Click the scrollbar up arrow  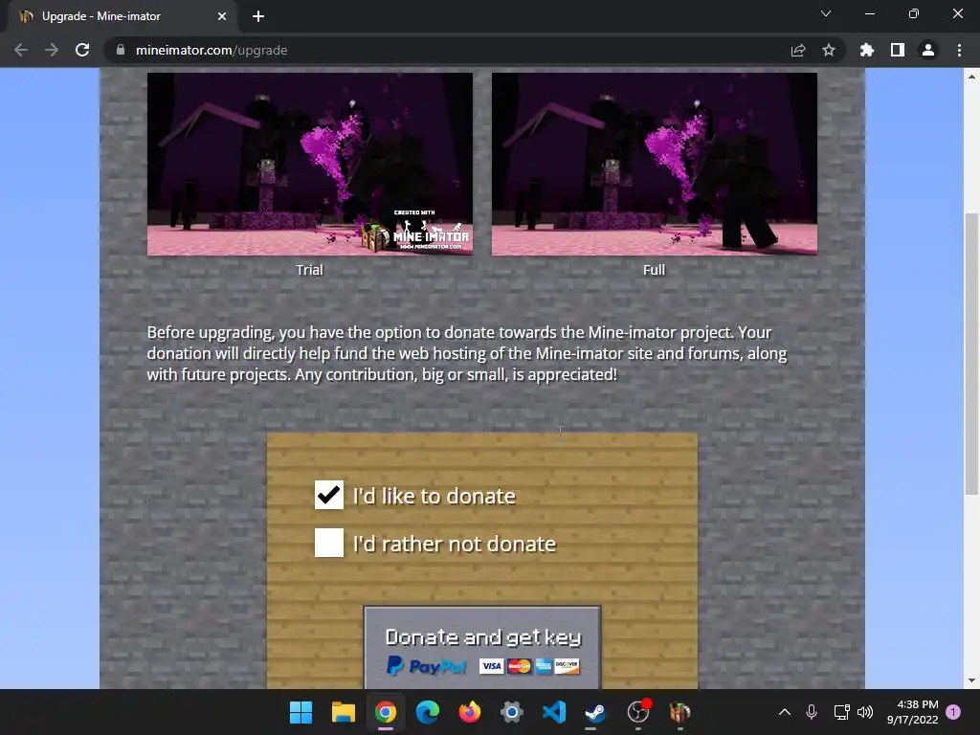tap(971, 77)
